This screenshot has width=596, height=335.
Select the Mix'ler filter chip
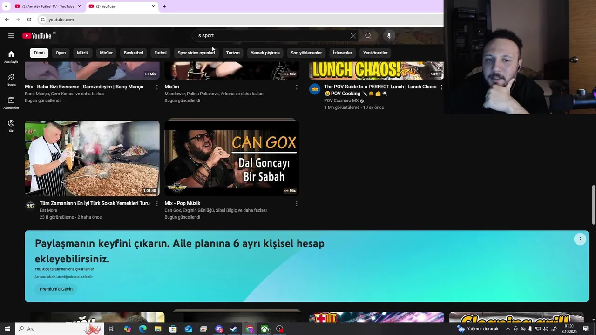pos(106,53)
